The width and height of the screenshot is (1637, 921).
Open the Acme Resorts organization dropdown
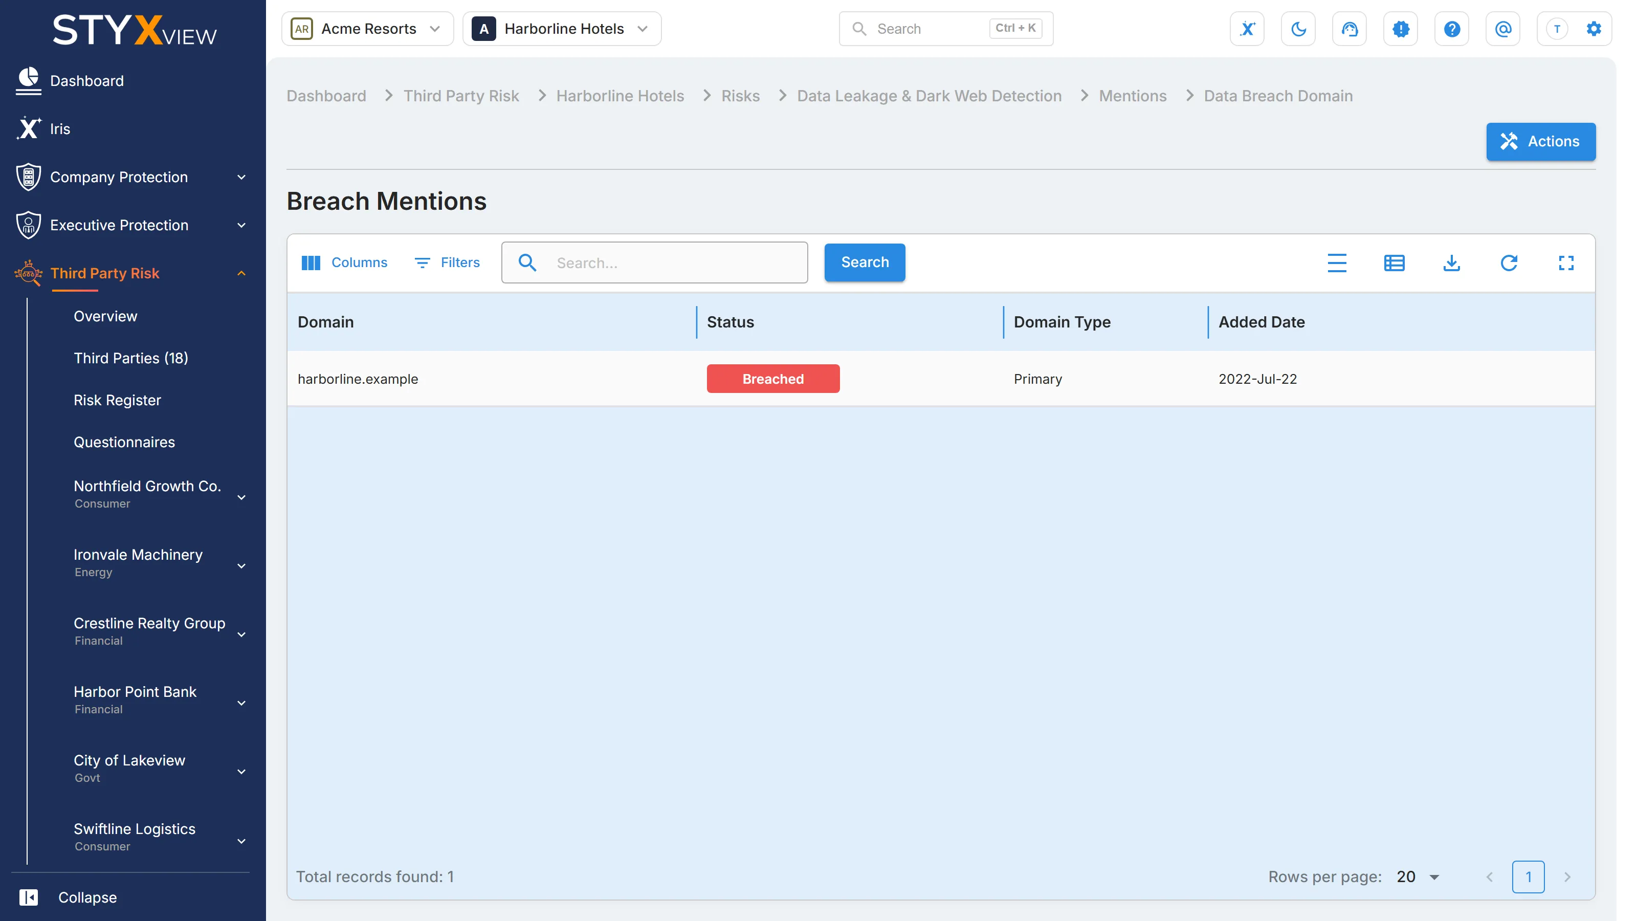click(367, 29)
